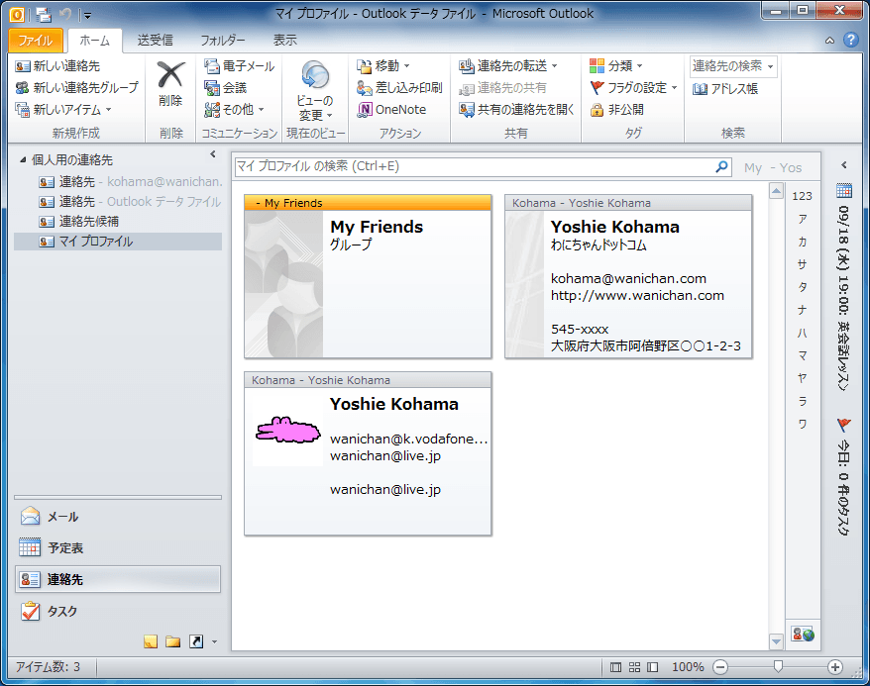Click the search magnifier icon
Image resolution: width=870 pixels, height=686 pixels.
point(721,166)
